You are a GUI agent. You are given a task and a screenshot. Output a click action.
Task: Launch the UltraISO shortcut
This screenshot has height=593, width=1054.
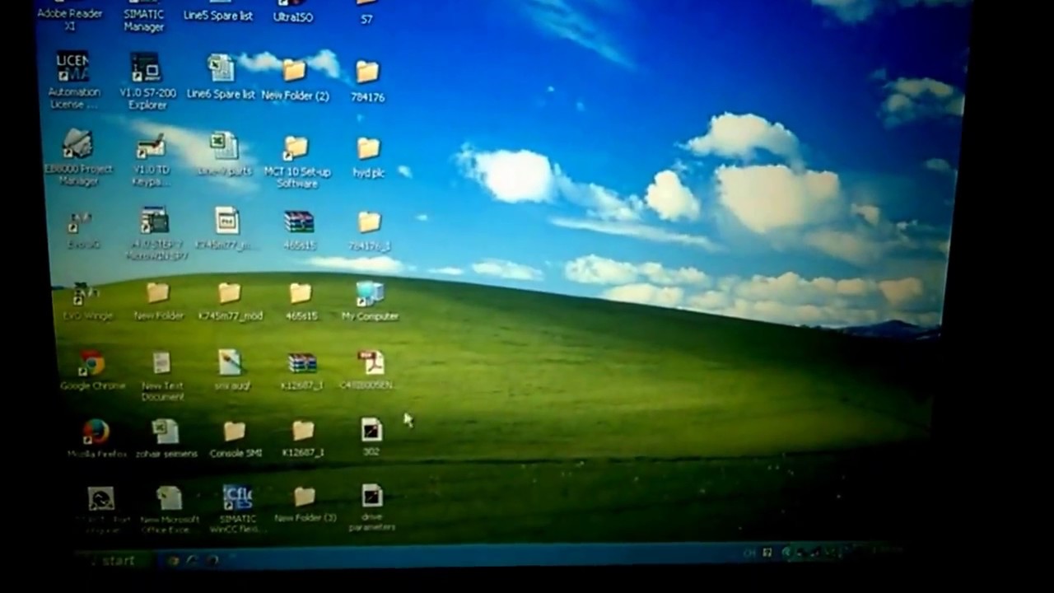click(293, 12)
